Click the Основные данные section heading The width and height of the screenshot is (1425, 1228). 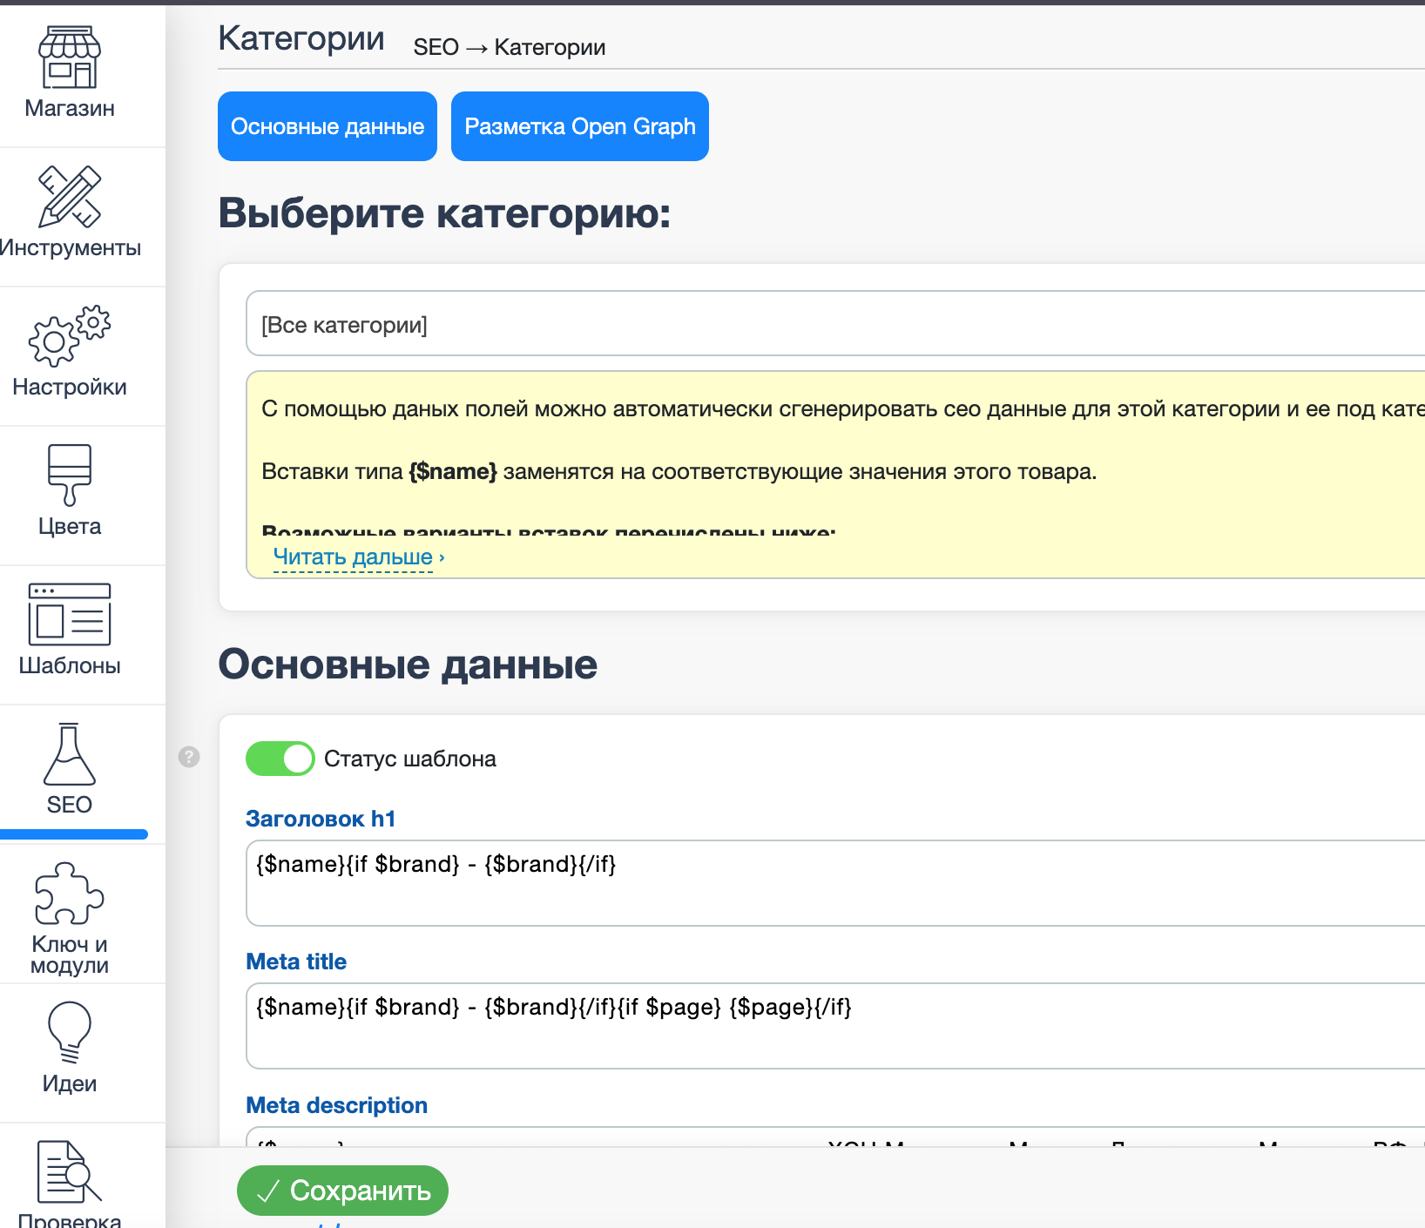point(408,665)
